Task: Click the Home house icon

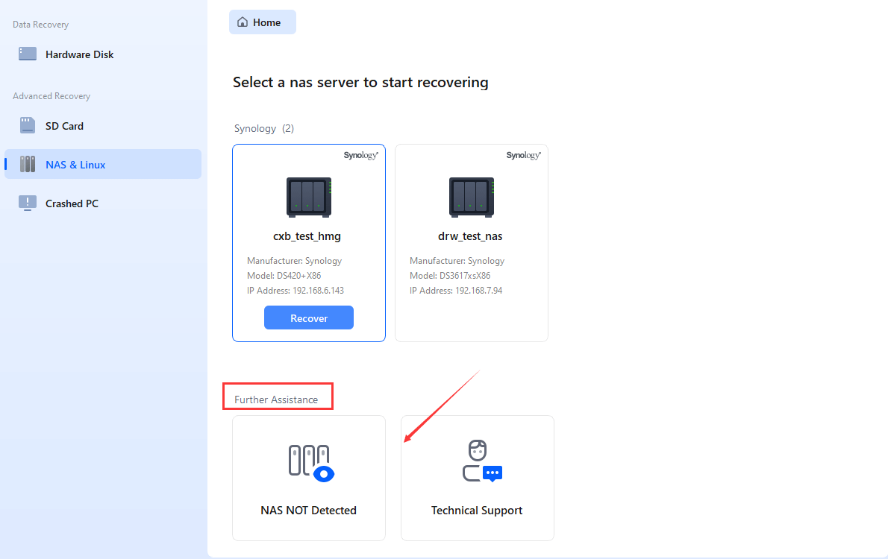Action: [x=242, y=22]
